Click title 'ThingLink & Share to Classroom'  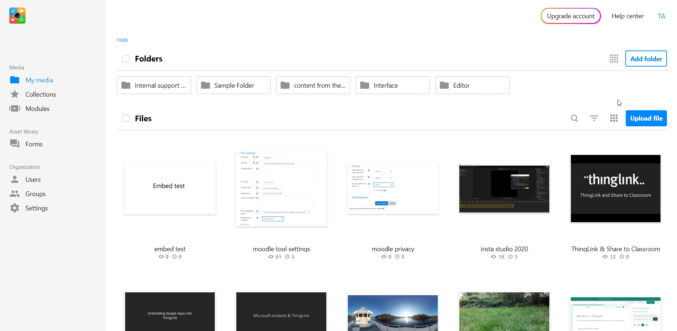click(616, 249)
